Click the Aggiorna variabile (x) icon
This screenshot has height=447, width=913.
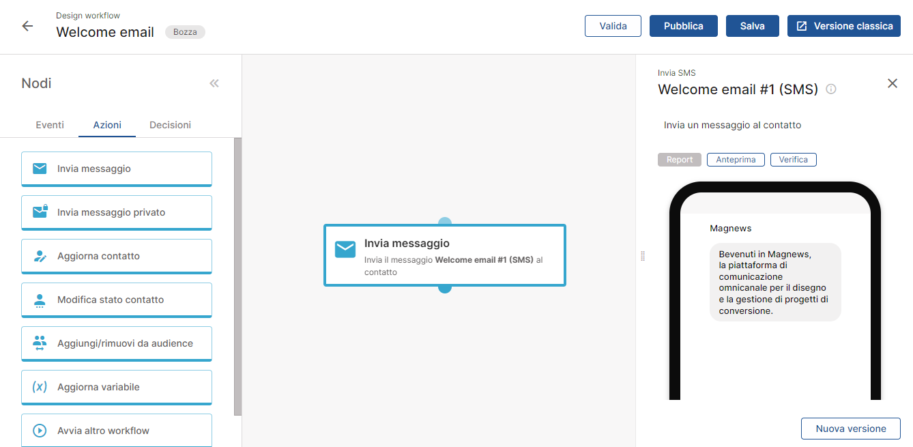[40, 387]
